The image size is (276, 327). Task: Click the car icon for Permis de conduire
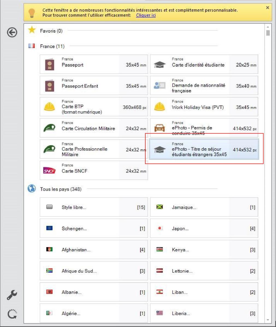point(159,128)
